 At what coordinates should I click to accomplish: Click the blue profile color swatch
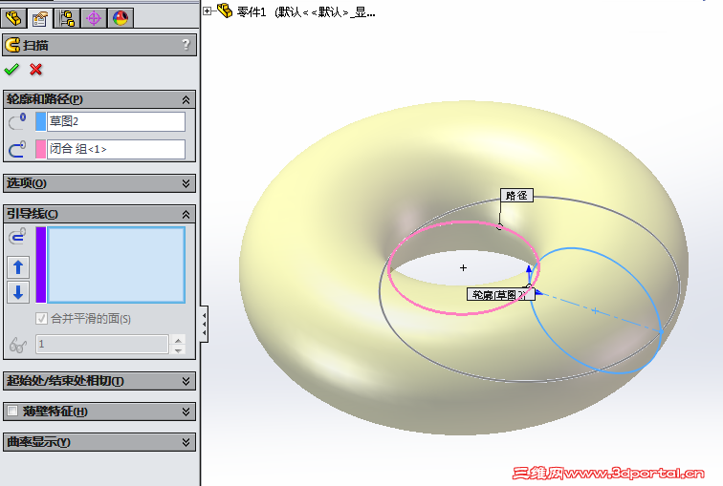coord(40,121)
